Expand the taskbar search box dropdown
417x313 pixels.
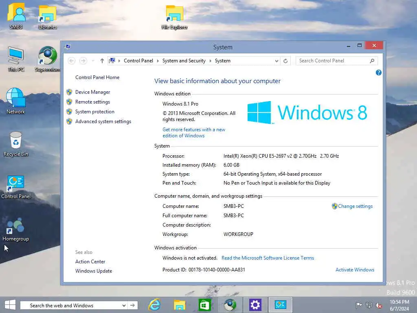click(x=124, y=305)
